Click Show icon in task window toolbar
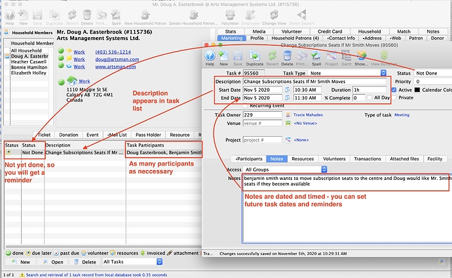Image resolution: width=452 pixels, height=278 pixels. [361, 56]
